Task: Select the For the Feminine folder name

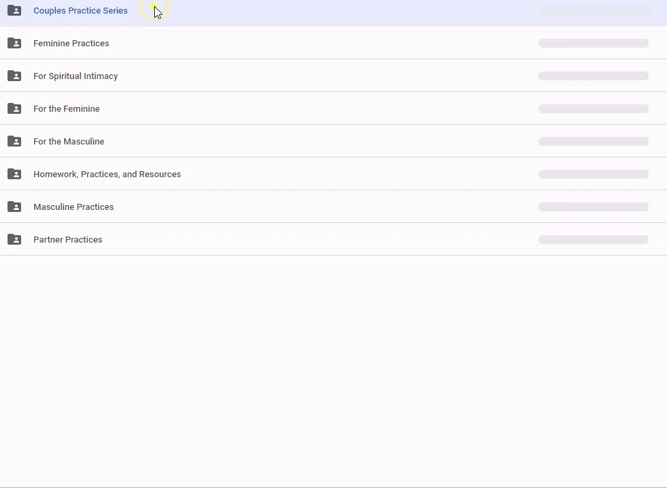Action: point(66,109)
